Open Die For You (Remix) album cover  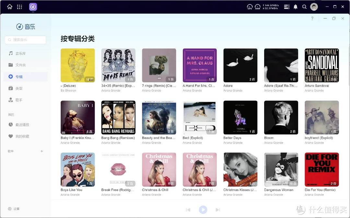click(x=322, y=170)
